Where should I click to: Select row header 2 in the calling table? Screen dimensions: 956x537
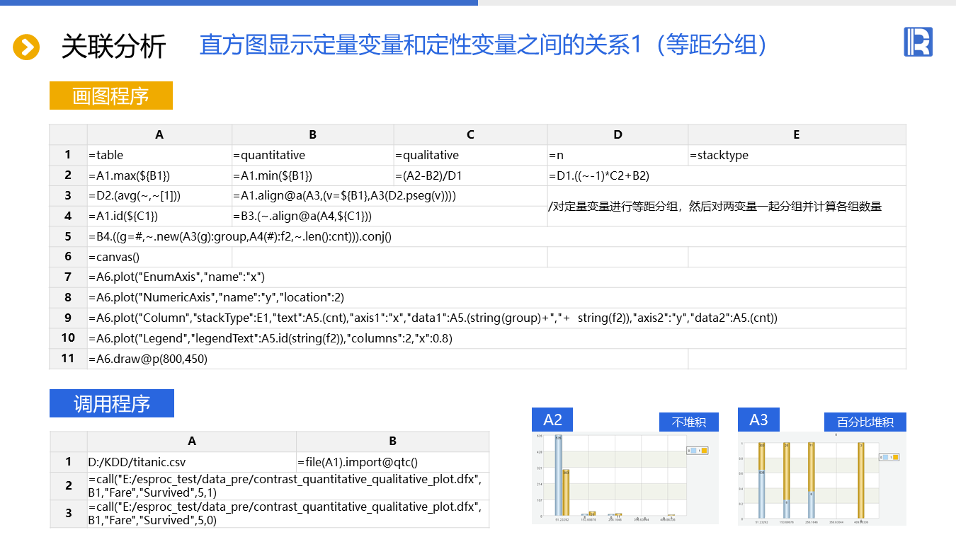pyautogui.click(x=68, y=486)
